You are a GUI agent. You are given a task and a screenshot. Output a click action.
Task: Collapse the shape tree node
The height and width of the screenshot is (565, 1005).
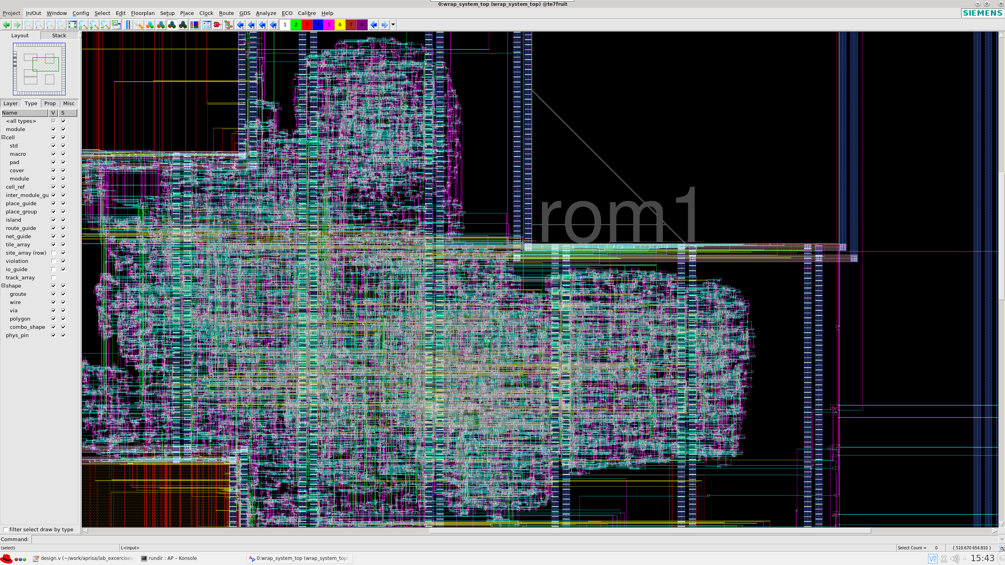[3, 286]
